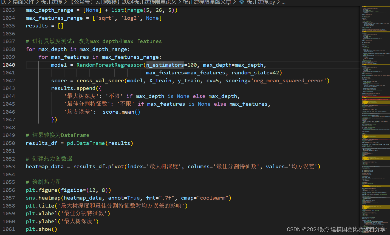Select the 统计建模.py breadcrumb item
The height and width of the screenshot is (235, 390).
click(261, 2)
